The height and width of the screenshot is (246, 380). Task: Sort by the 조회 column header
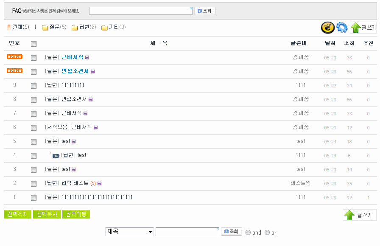pos(349,43)
